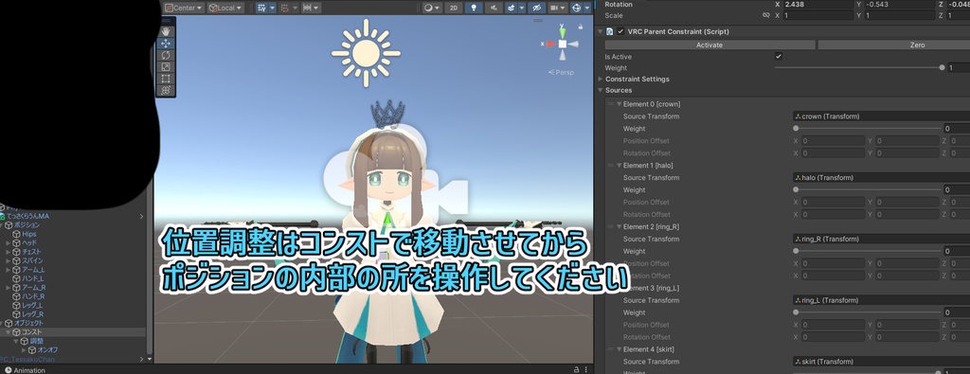Screen dimensions: 970x374
Task: Toggle scene lighting lightbulb icon
Action: (474, 8)
